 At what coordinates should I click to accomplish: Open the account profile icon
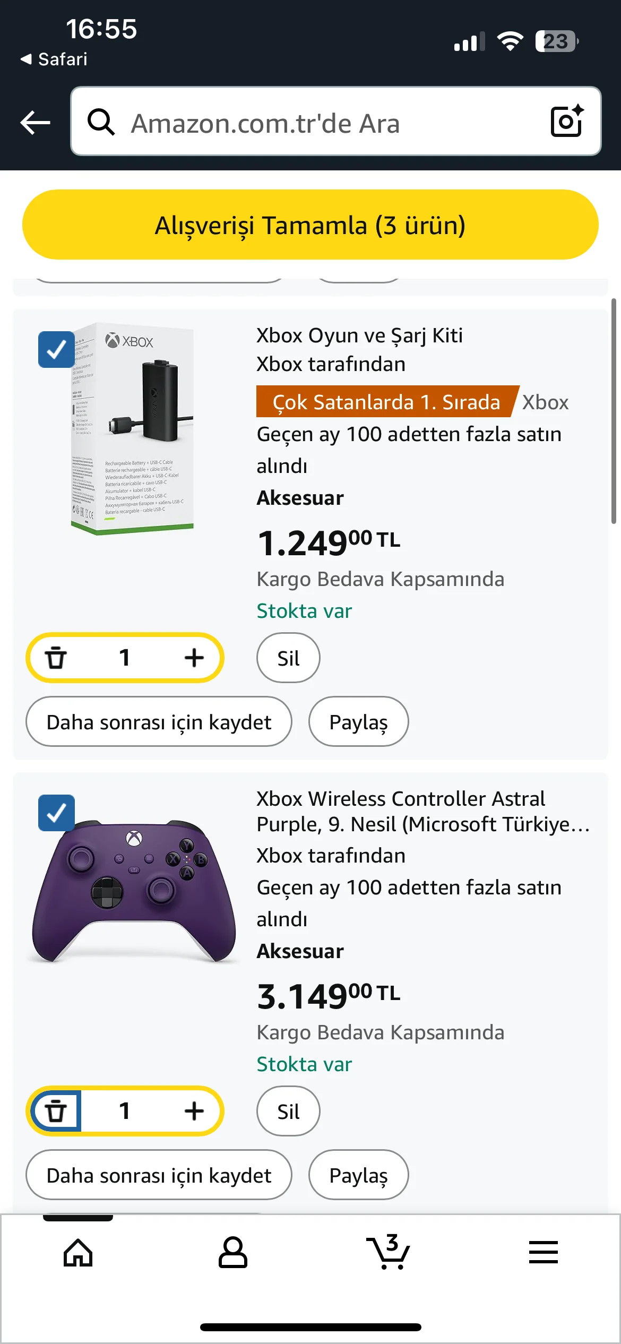click(232, 1253)
